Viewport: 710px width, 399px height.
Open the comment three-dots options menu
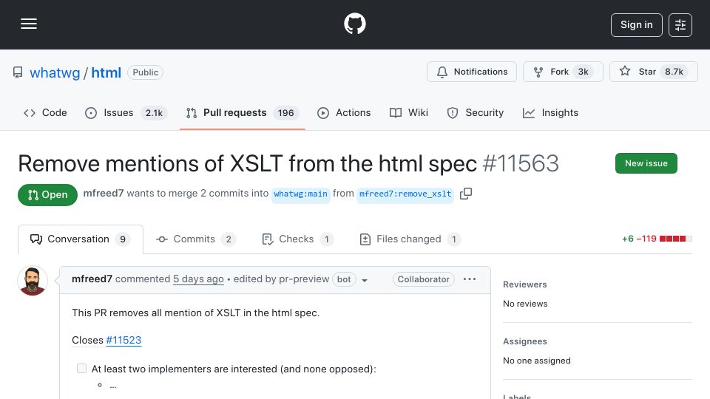pyautogui.click(x=470, y=279)
